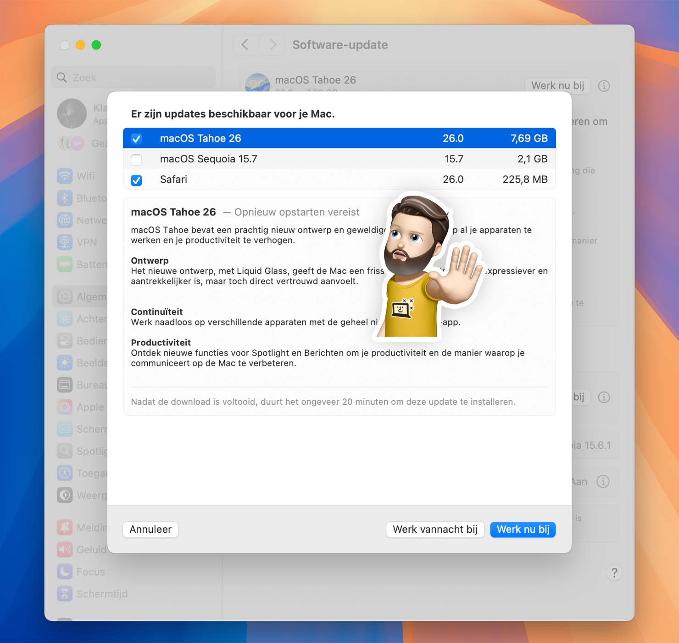Screen dimensions: 679x643
Task: Click the 2,1 GB size value
Action: [x=533, y=159]
